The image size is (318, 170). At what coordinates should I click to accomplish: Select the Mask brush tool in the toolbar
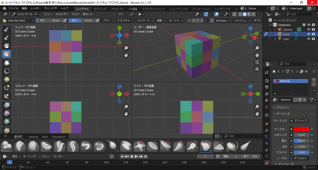click(6, 46)
